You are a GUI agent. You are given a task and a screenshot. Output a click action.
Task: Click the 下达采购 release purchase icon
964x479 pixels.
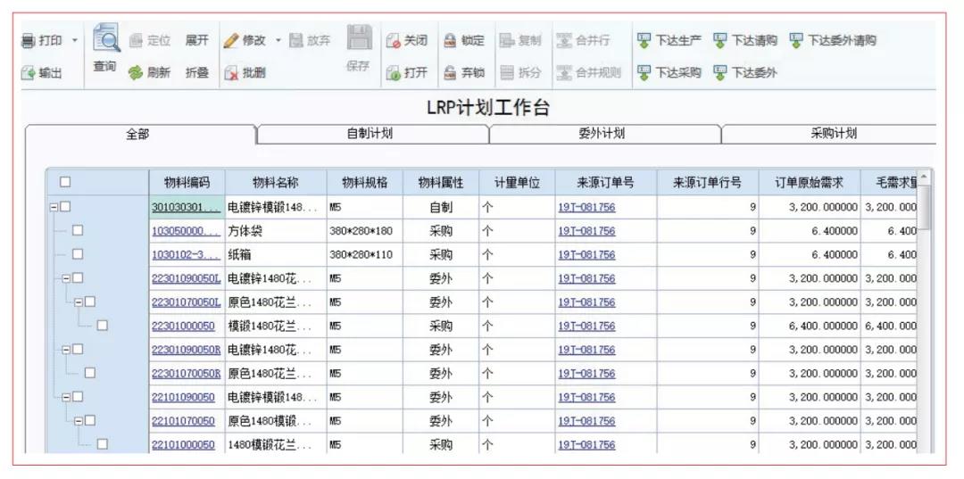pyautogui.click(x=644, y=73)
